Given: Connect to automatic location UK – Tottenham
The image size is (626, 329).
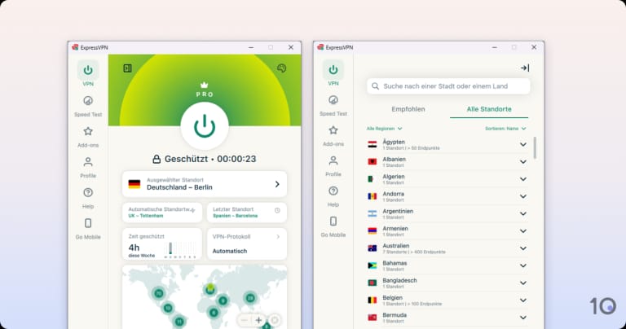Looking at the screenshot, I should [x=162, y=213].
